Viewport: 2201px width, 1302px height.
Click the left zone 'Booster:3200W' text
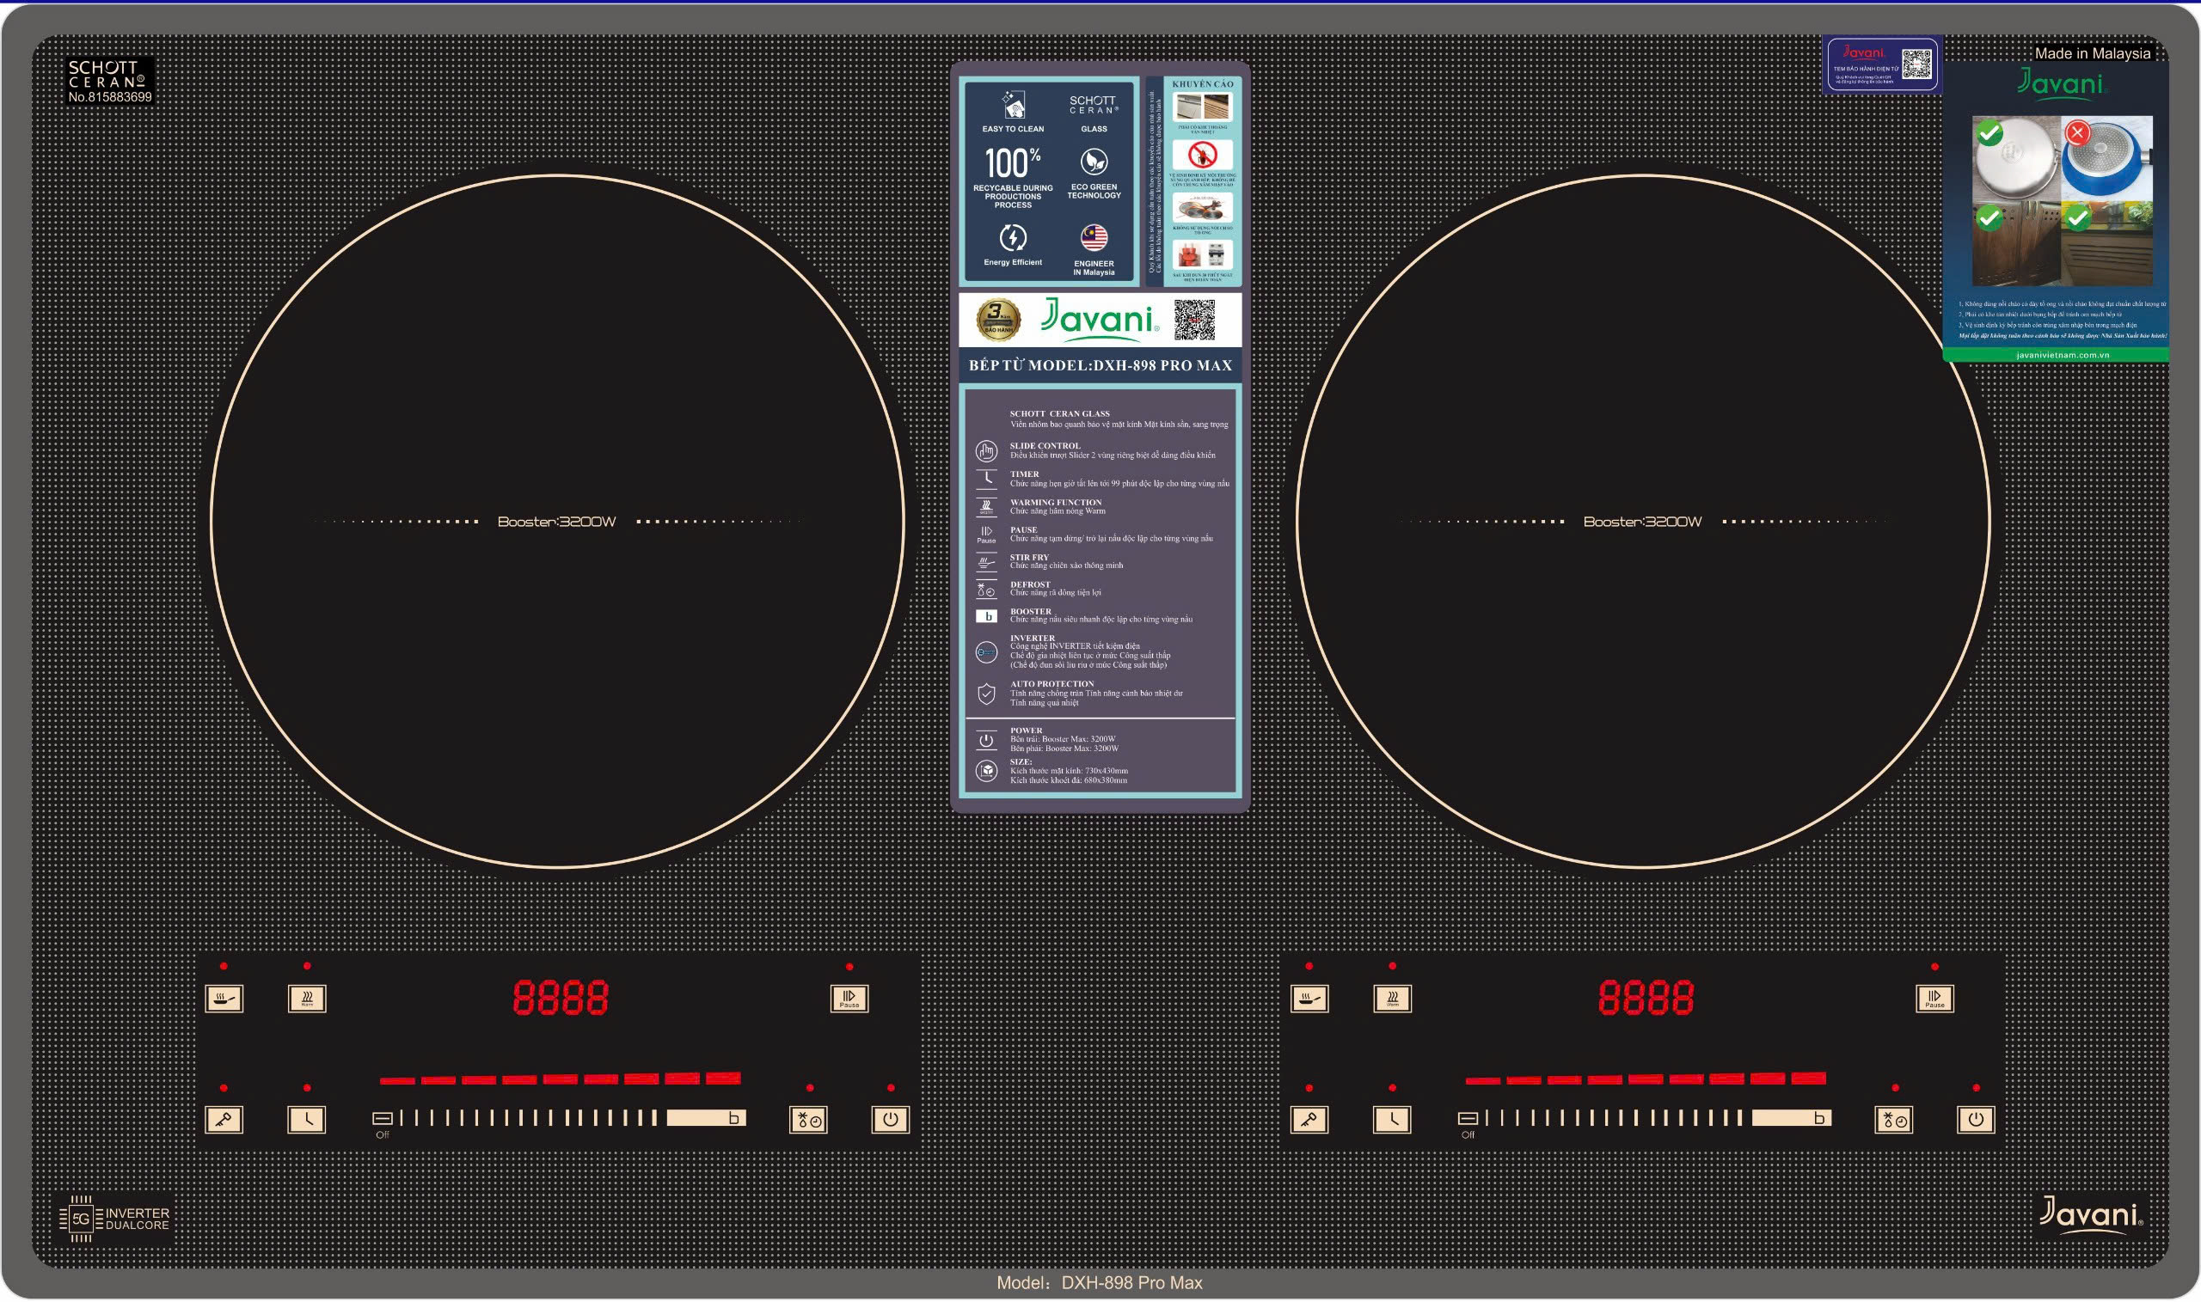[x=556, y=521]
